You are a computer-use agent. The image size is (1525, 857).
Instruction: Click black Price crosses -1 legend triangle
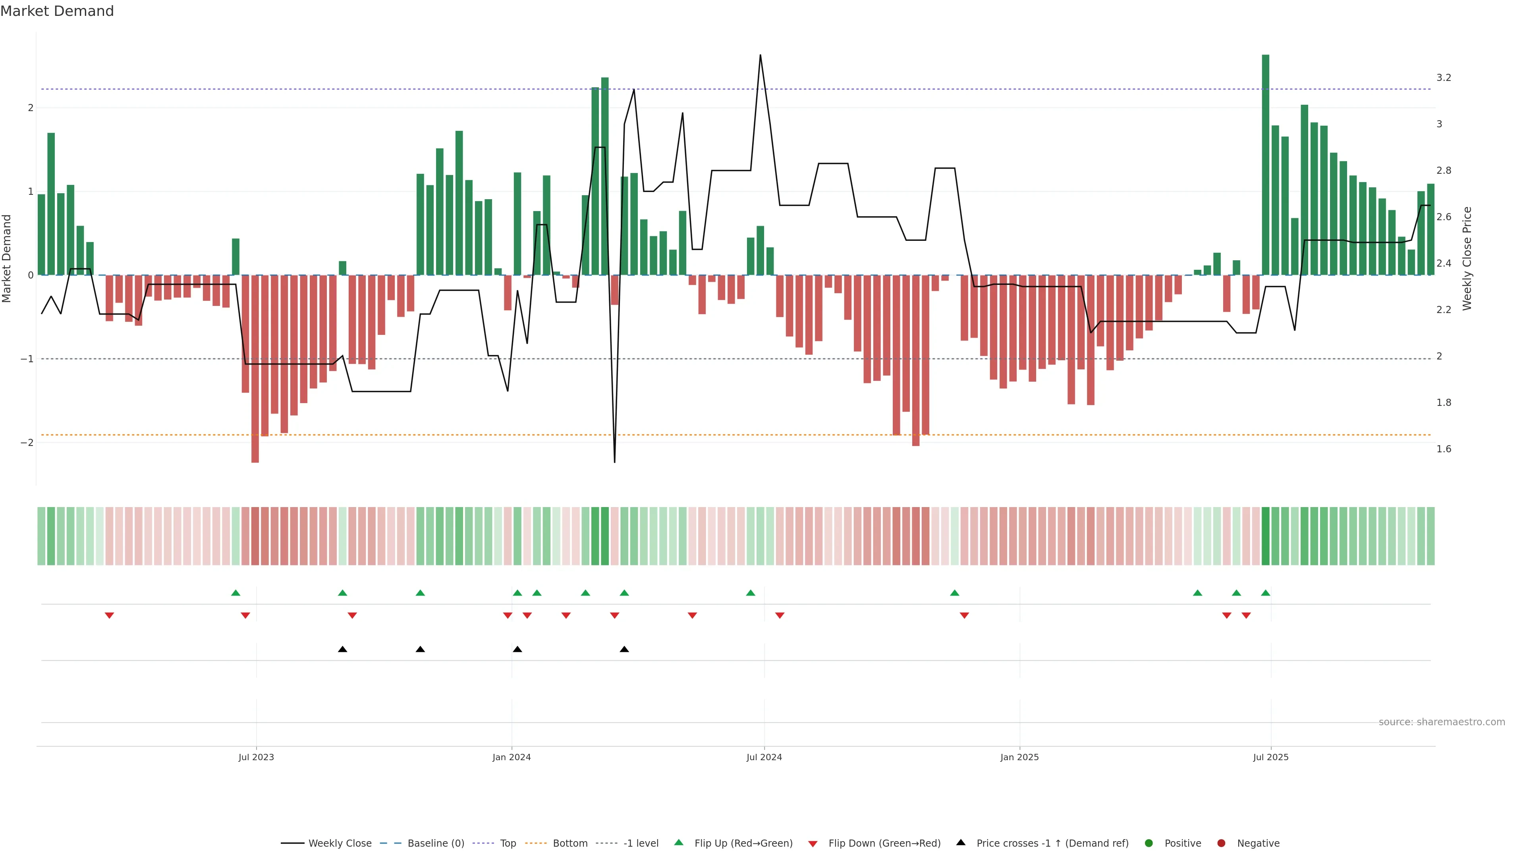[960, 842]
